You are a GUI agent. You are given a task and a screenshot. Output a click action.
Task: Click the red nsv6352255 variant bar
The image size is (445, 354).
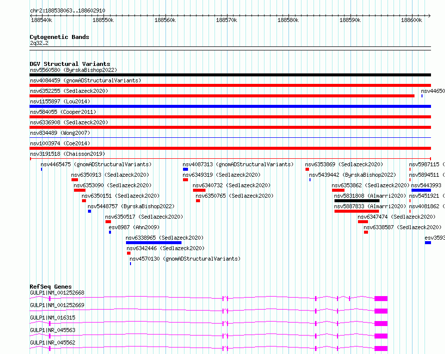(x=222, y=96)
